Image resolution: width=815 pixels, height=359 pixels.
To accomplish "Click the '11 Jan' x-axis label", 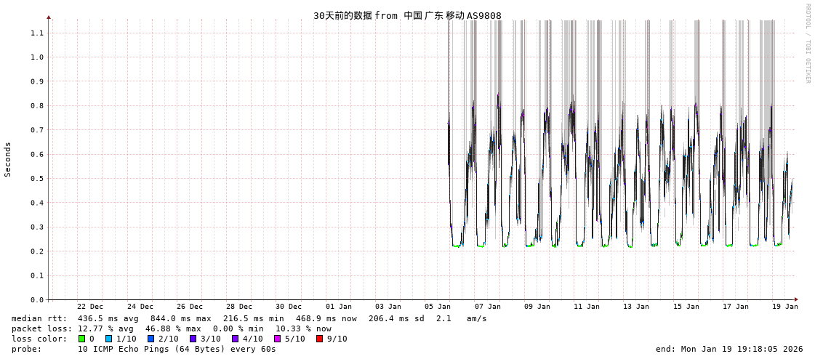I will (586, 307).
